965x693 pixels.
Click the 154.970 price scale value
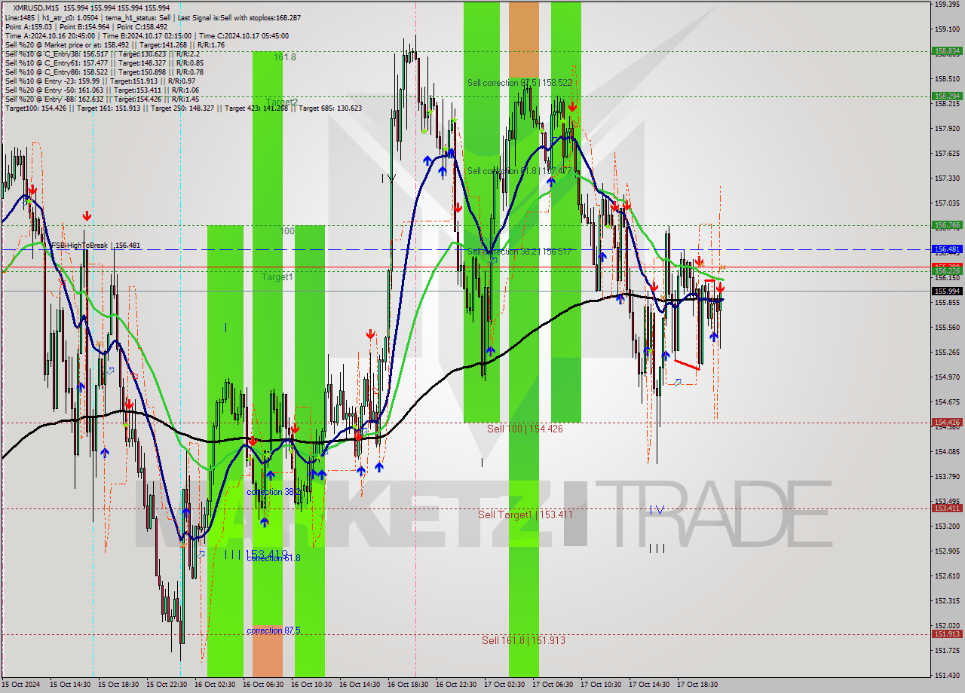point(947,377)
